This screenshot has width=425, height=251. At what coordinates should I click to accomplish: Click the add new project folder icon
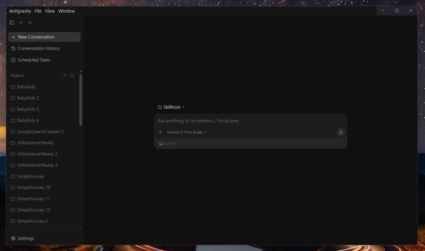click(72, 75)
